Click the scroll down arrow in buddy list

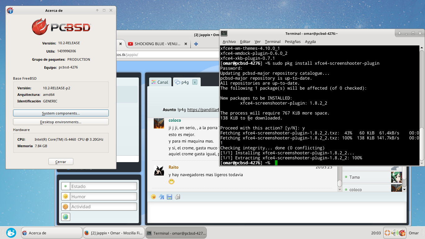pyautogui.click(x=404, y=189)
